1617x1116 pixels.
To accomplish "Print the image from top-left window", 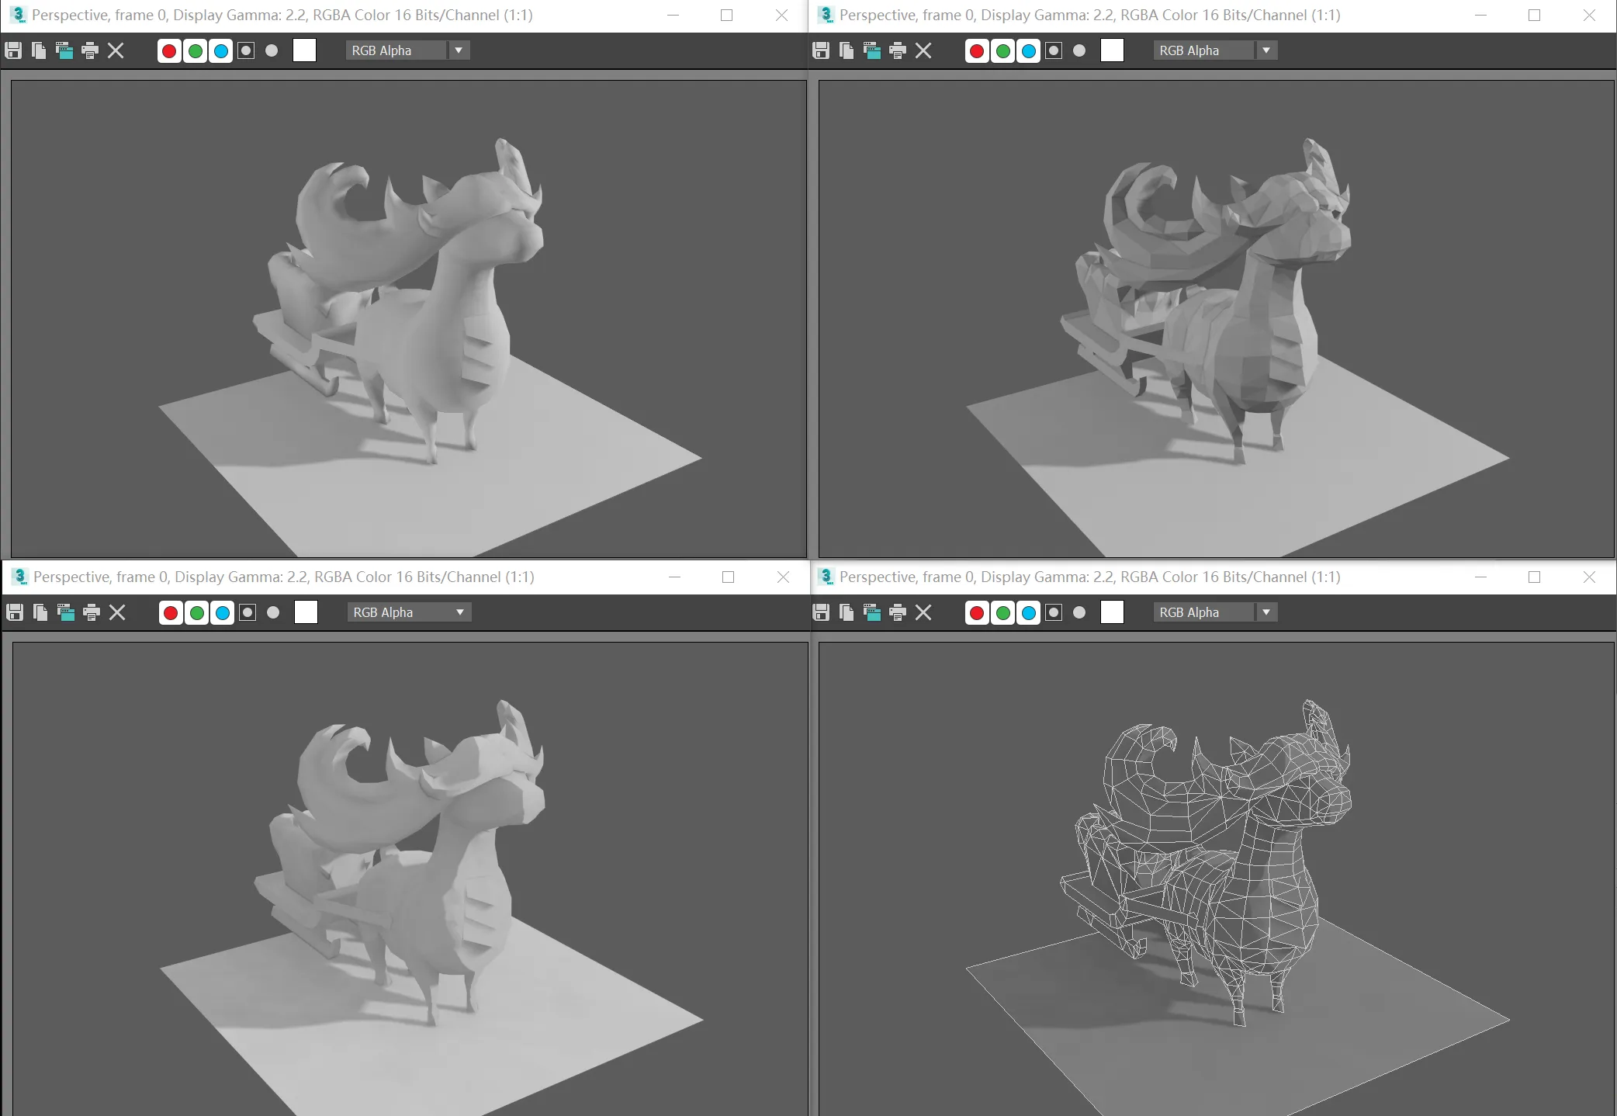I will [x=90, y=50].
